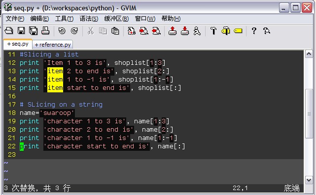Screen dimensions: 316x195
Task: Undo the last change
Action: [62, 31]
